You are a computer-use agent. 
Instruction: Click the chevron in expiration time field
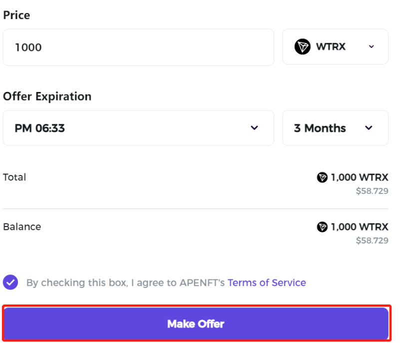(x=254, y=128)
